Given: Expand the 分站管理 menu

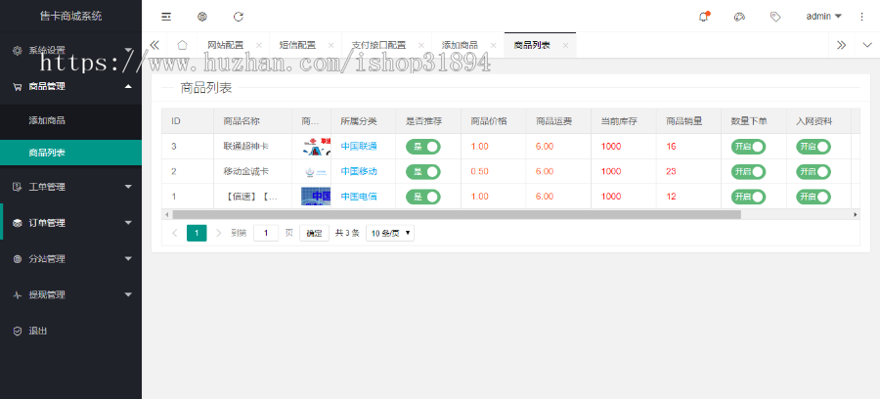Looking at the screenshot, I should click(128, 259).
